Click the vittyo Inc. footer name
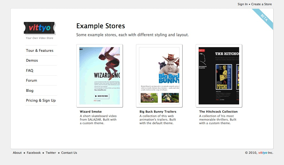Image resolution: width=284 pixels, height=165 pixels. click(x=266, y=153)
